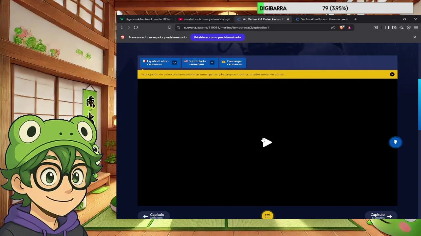The image size is (421, 236).
Task: Open the Brave Rewards triangle icon
Action: (x=349, y=28)
